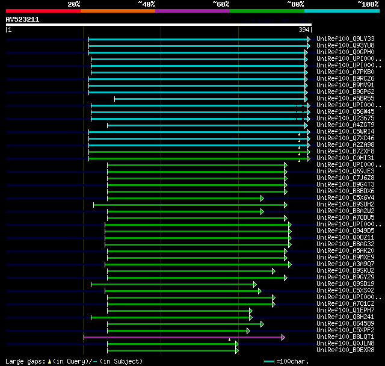The height and width of the screenshot is (366, 385).
Task: Open hit UniRef100_Q0GPH0
Action: 345,52
